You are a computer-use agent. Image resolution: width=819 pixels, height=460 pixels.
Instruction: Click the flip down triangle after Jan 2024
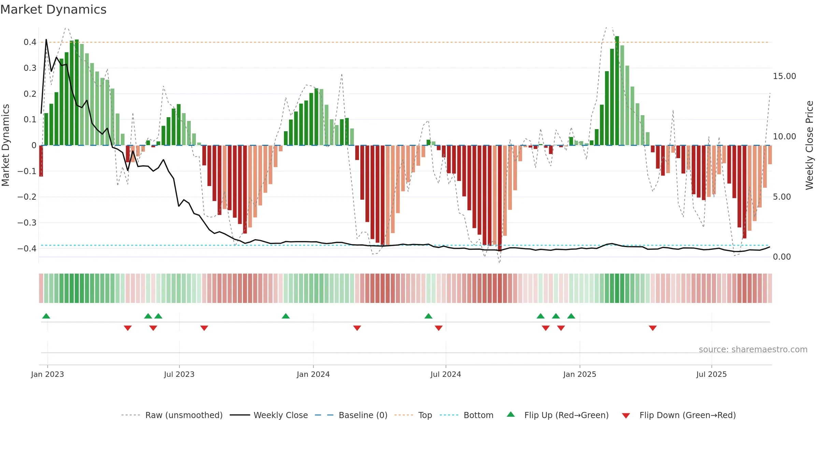357,328
